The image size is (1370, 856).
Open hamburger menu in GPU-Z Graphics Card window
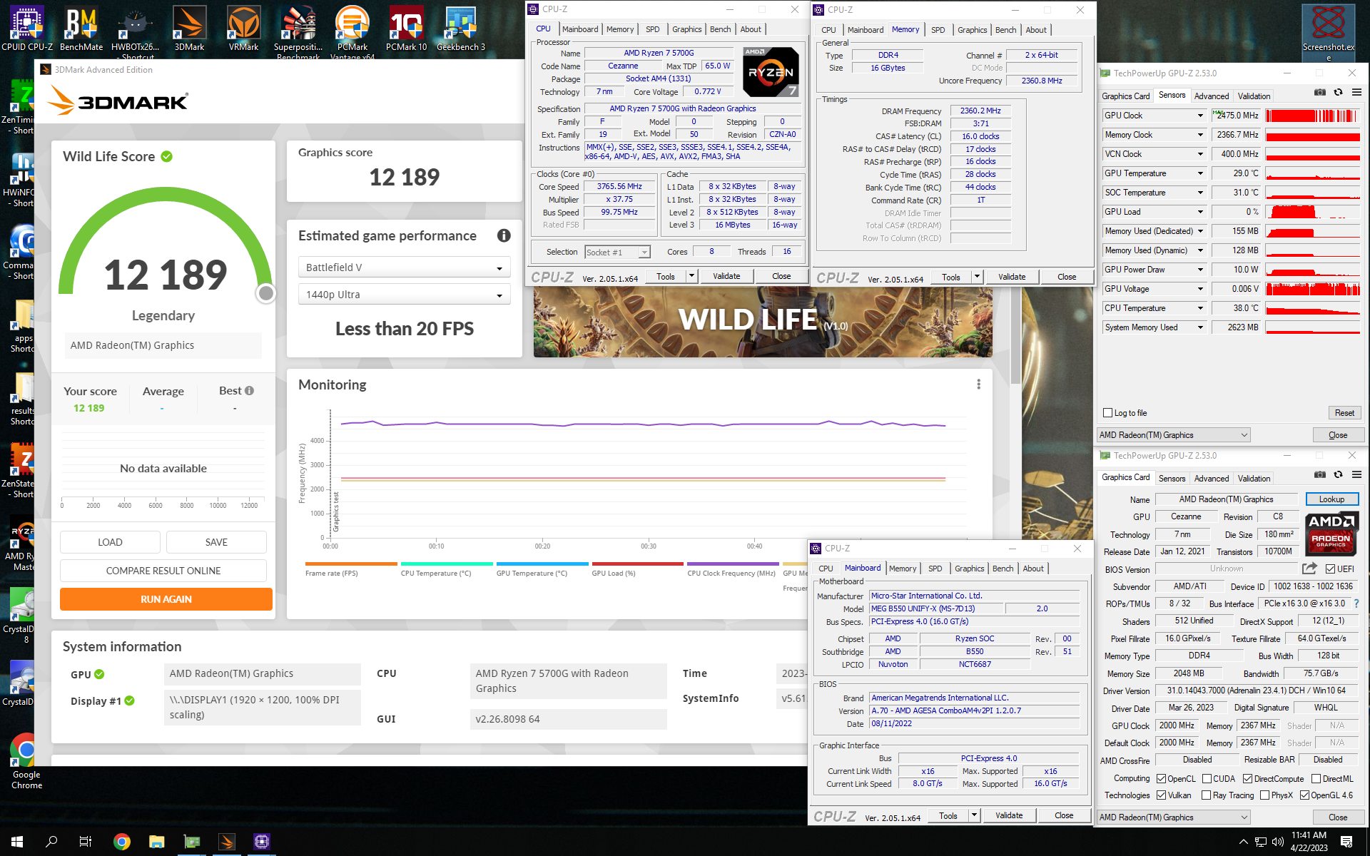click(1357, 475)
